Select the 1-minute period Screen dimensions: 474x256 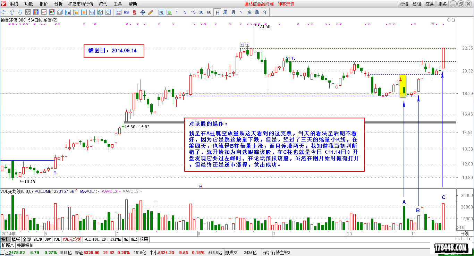point(177,12)
